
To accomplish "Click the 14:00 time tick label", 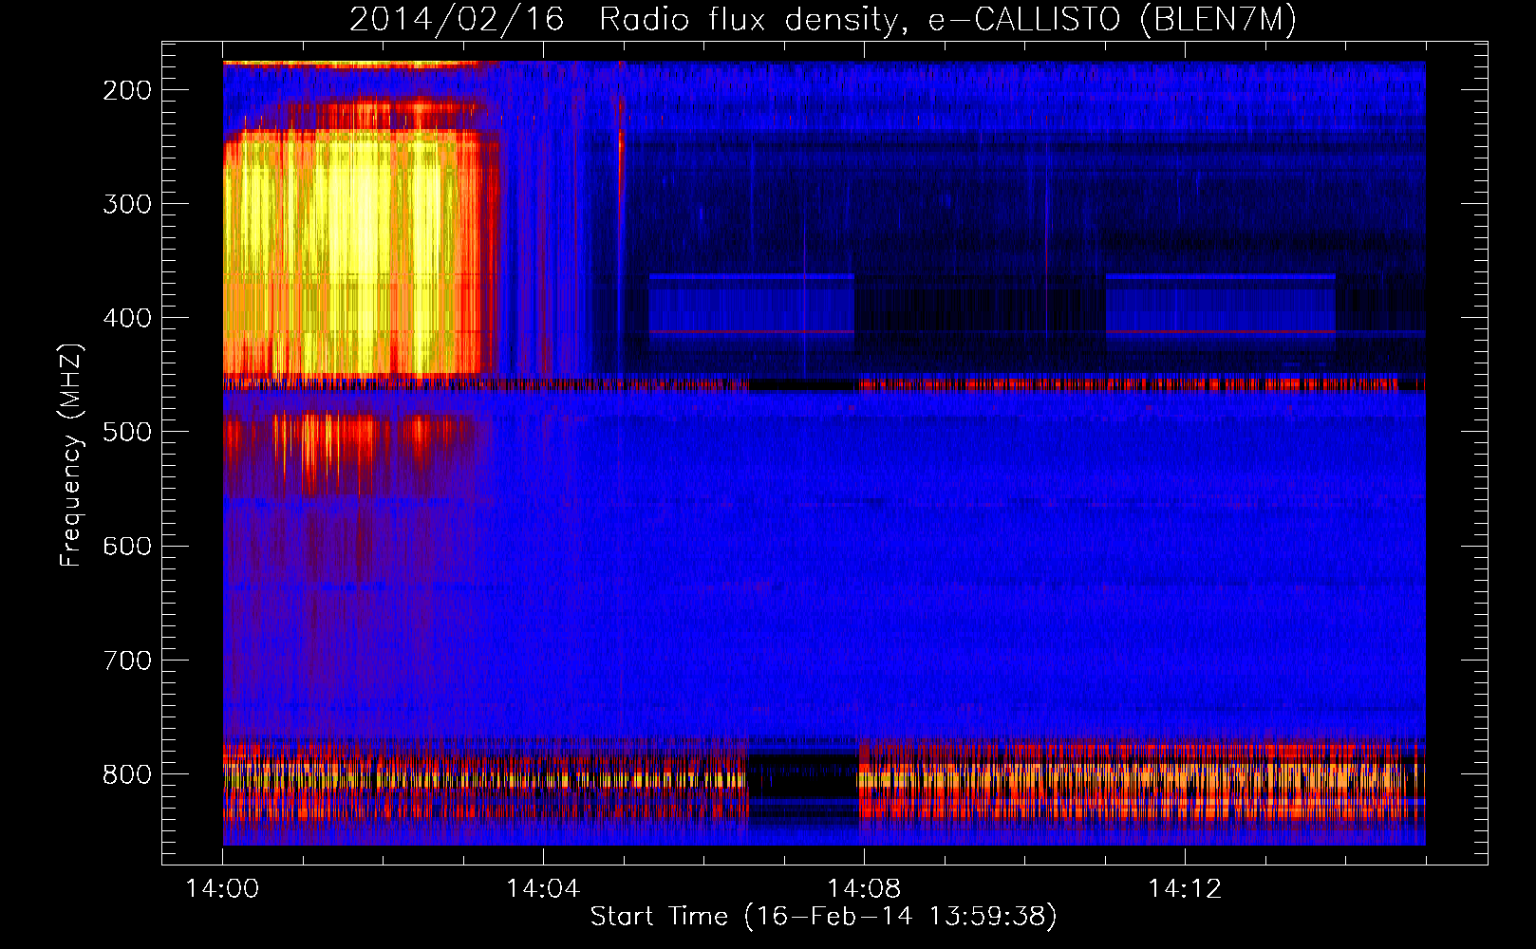I will 222,889.
